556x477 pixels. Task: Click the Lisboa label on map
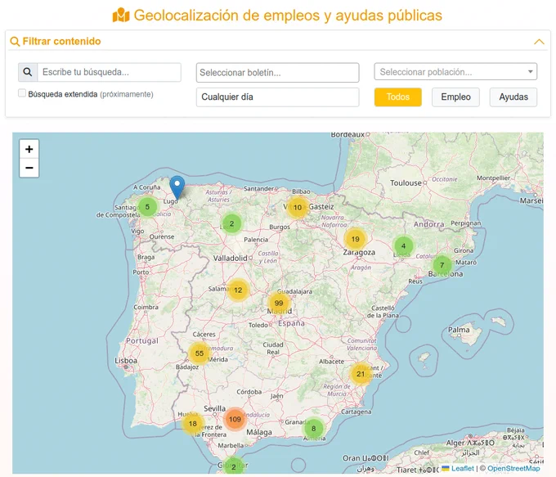126,361
